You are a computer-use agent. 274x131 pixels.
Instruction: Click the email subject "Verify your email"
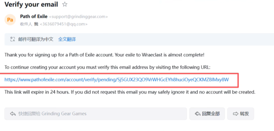31,4
